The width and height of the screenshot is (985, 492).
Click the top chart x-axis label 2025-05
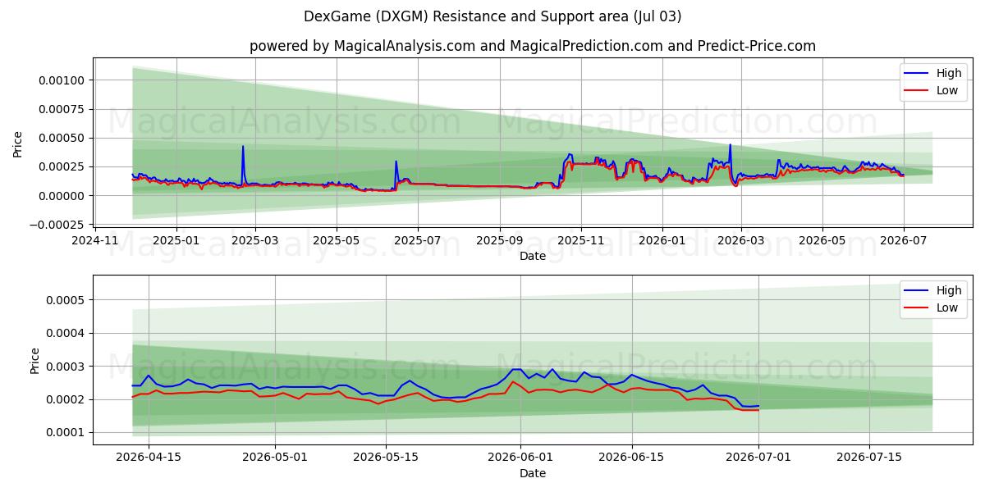(337, 240)
